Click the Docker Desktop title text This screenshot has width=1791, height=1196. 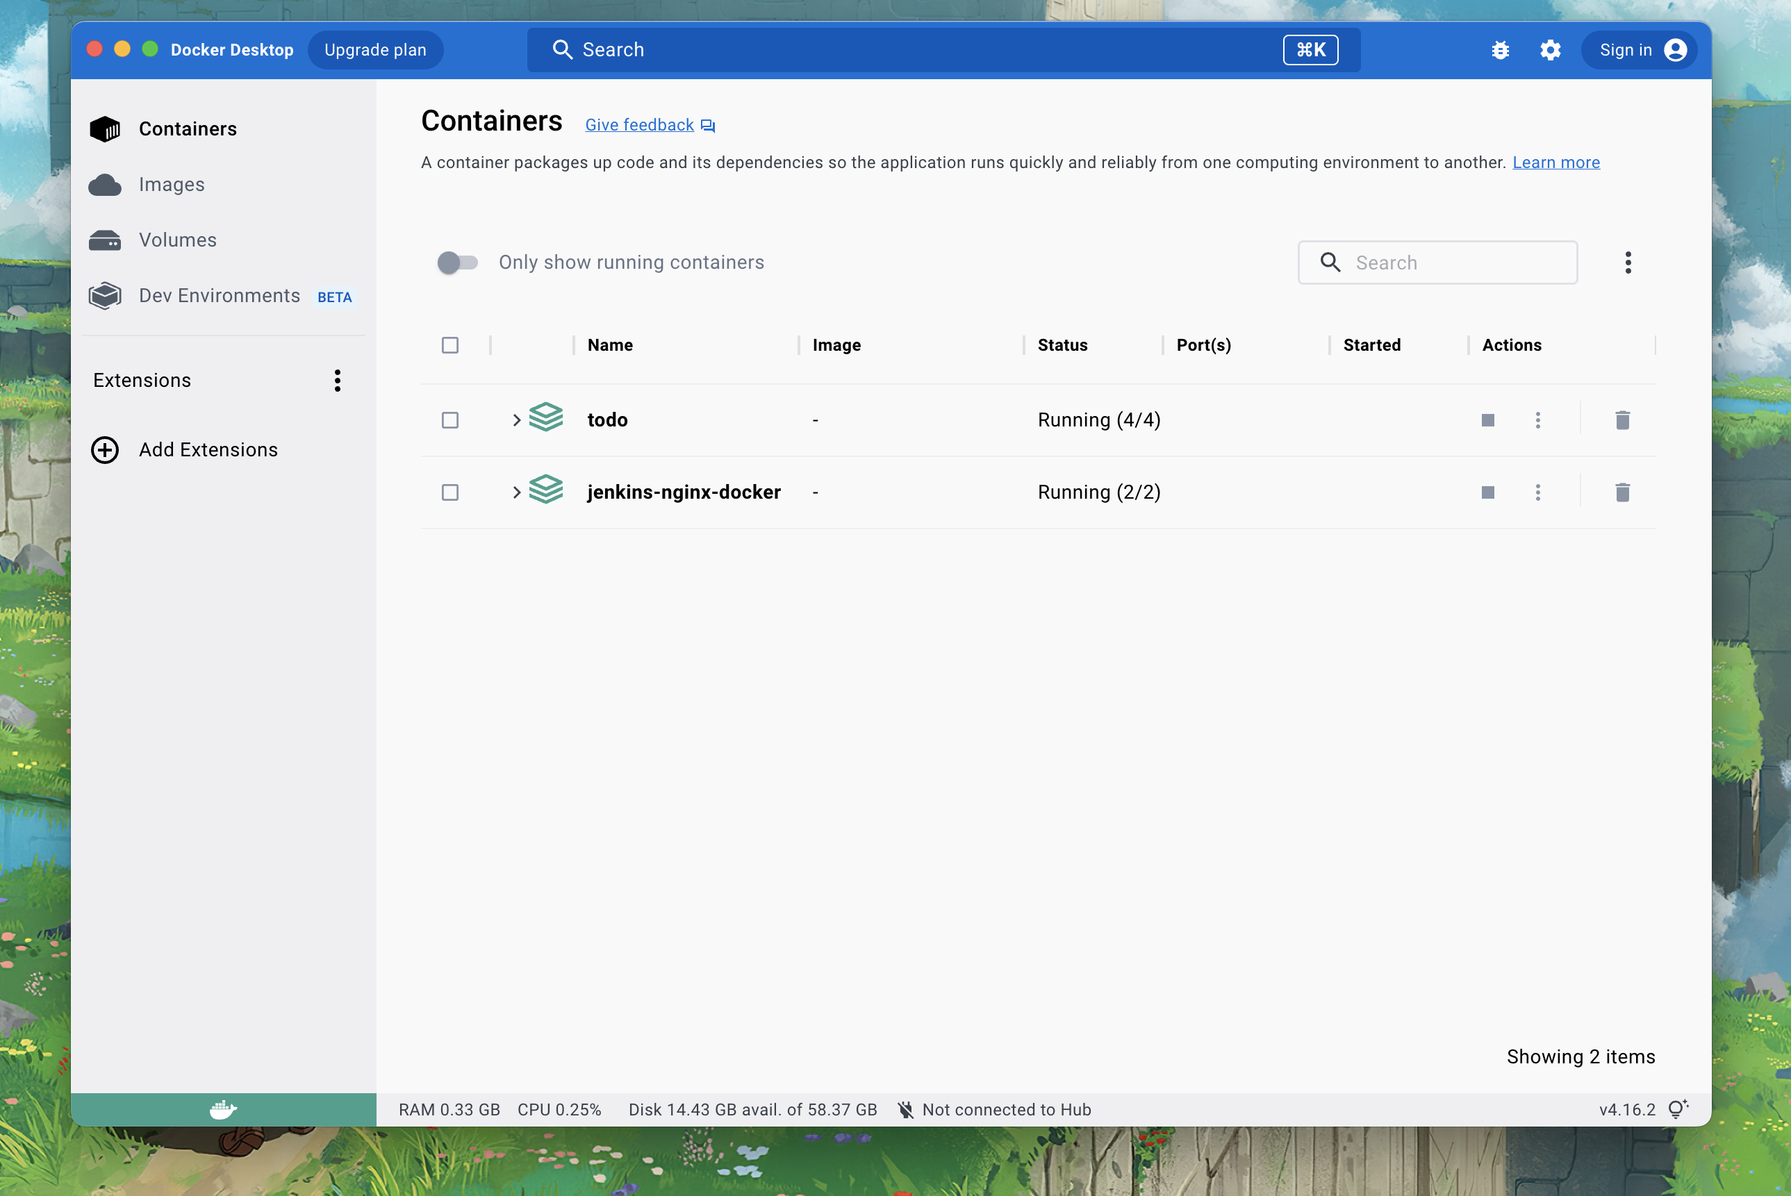tap(232, 50)
